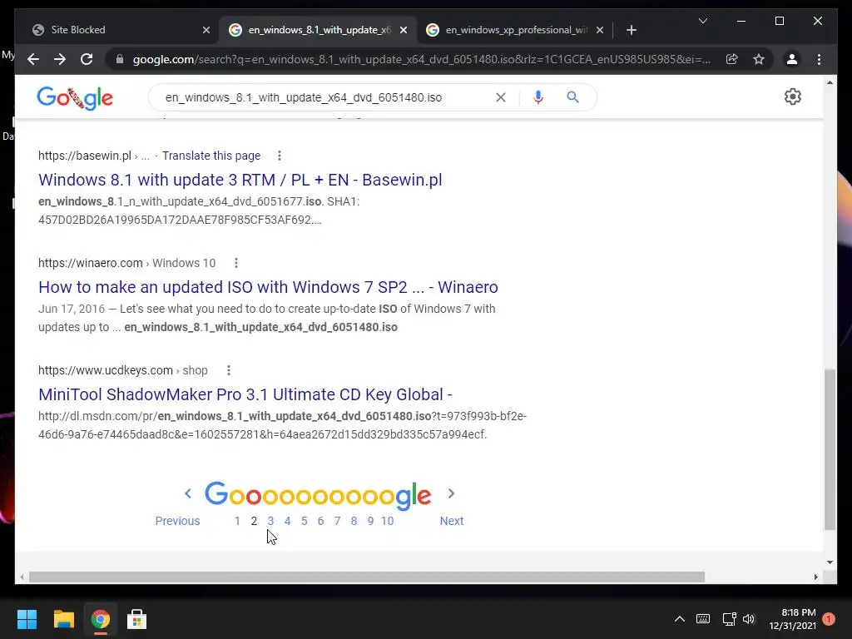Open network status tray icon
The image size is (852, 639).
coord(729,619)
